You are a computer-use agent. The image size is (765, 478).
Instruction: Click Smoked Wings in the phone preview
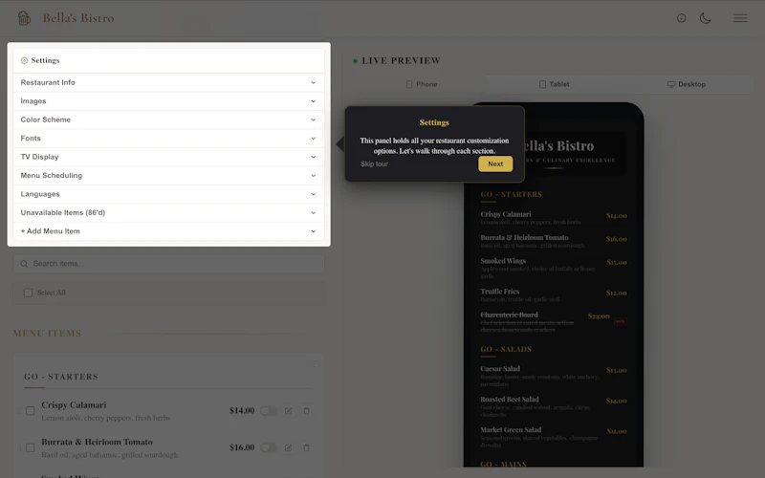(503, 261)
